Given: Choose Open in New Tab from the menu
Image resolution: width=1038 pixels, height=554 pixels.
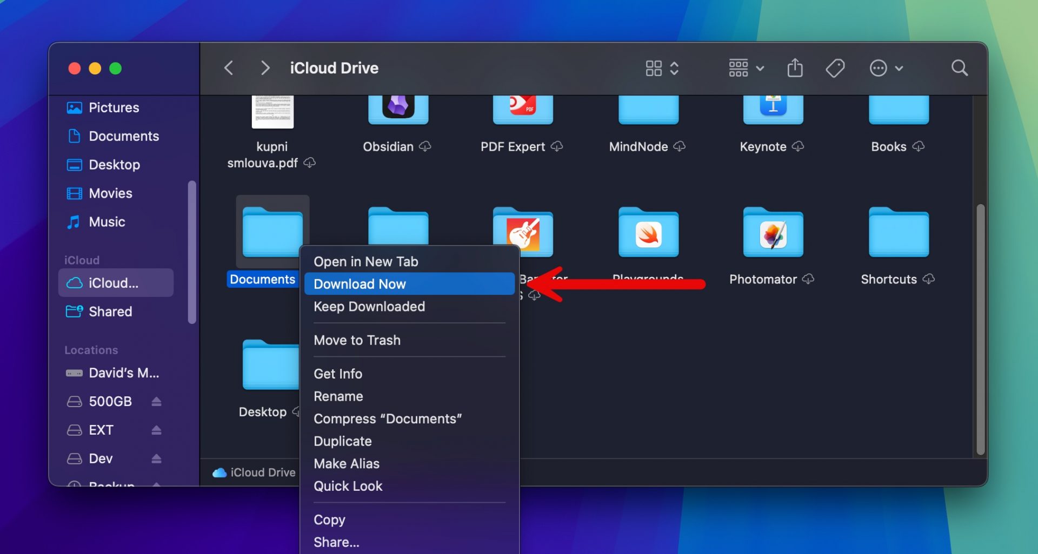Looking at the screenshot, I should click(365, 261).
